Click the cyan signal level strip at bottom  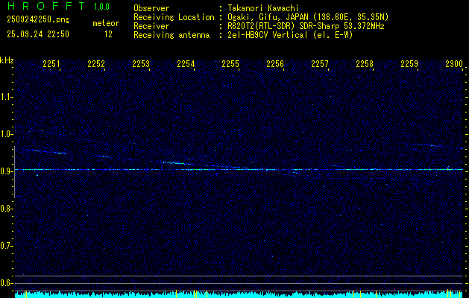tap(239, 295)
